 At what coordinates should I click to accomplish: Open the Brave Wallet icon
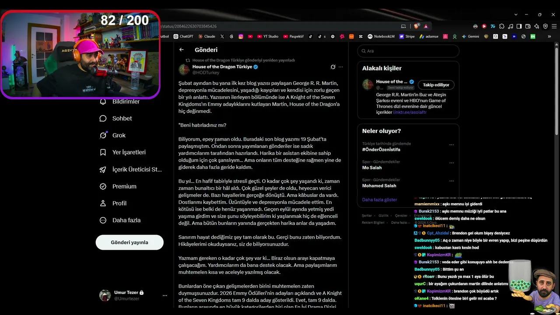[x=528, y=26]
